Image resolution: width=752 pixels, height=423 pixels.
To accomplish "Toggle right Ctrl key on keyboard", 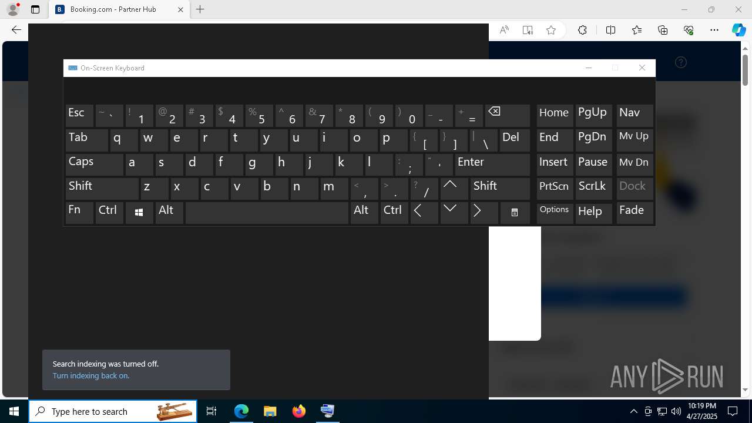I will [394, 213].
